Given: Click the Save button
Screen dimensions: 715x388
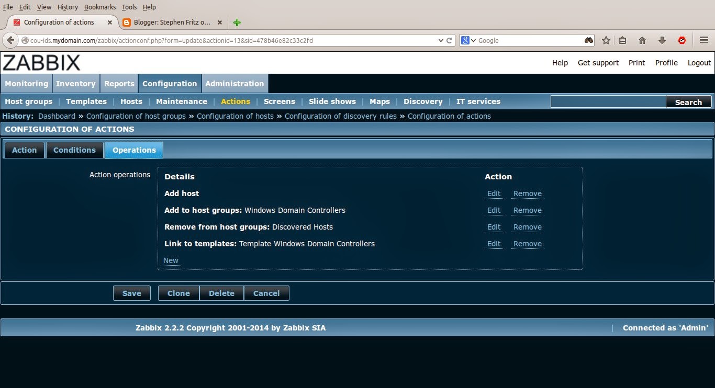Looking at the screenshot, I should tap(131, 293).
